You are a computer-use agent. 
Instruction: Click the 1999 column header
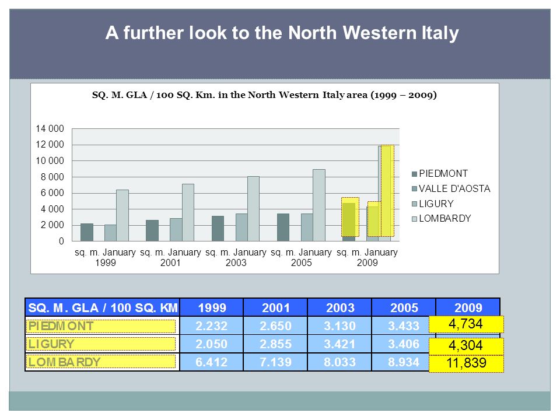coord(212,307)
